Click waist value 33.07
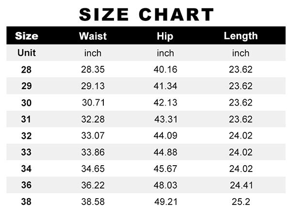The width and height of the screenshot is (291, 218). click(x=93, y=136)
